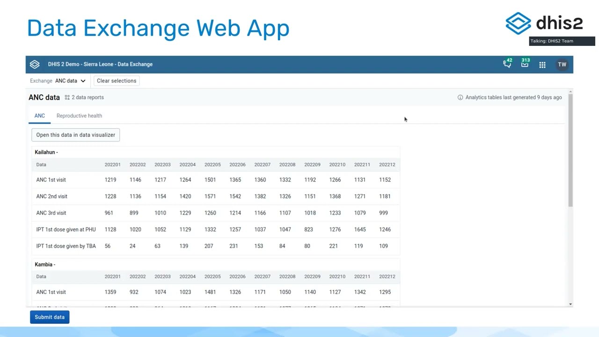Click the Submit data button

(x=50, y=317)
